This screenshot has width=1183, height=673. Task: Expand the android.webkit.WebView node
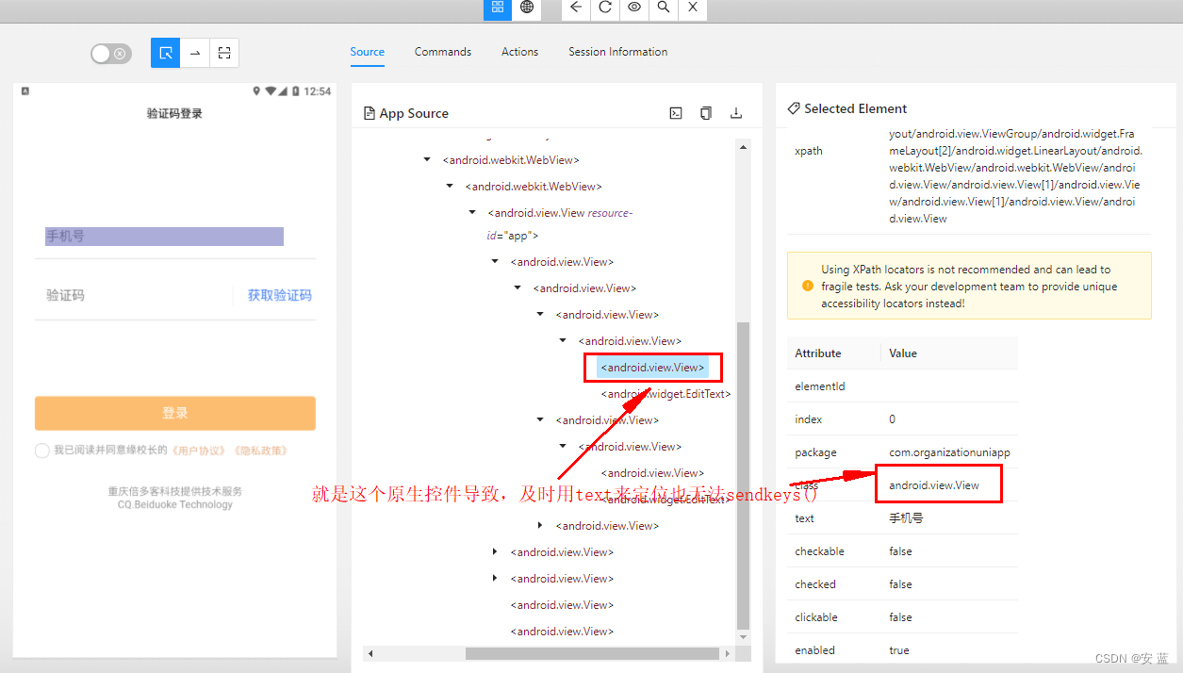(426, 159)
